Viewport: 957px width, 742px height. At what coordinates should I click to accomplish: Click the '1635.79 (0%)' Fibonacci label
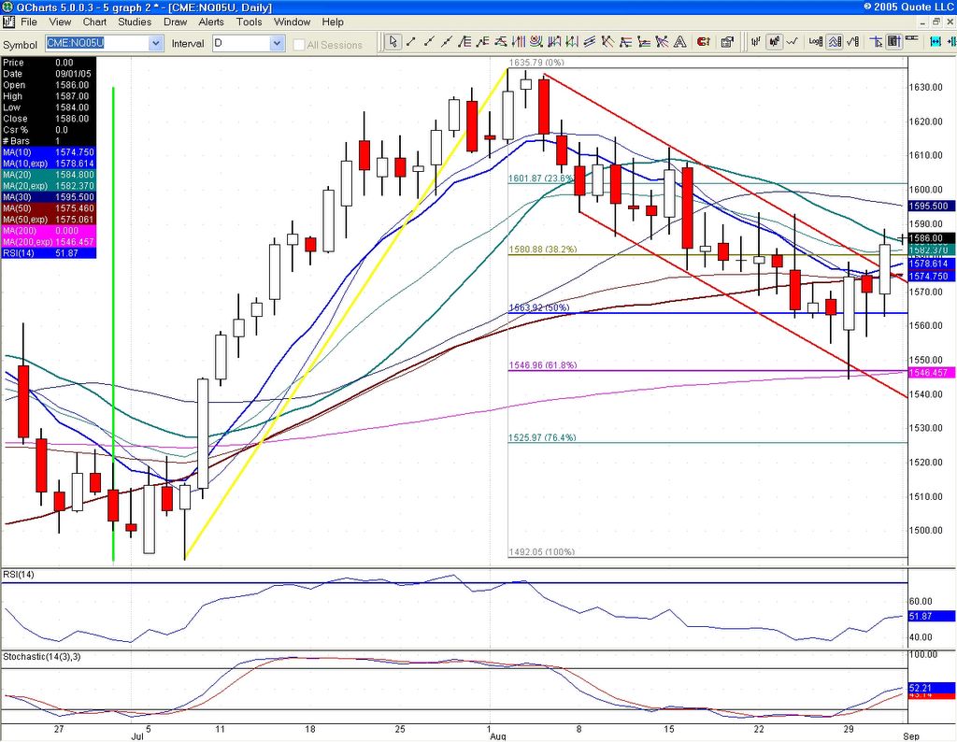[536, 63]
